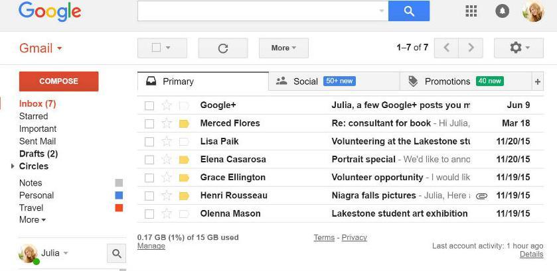This screenshot has height=271, width=557.
Task: Tick the checkbox for Google+ email
Action: point(149,105)
